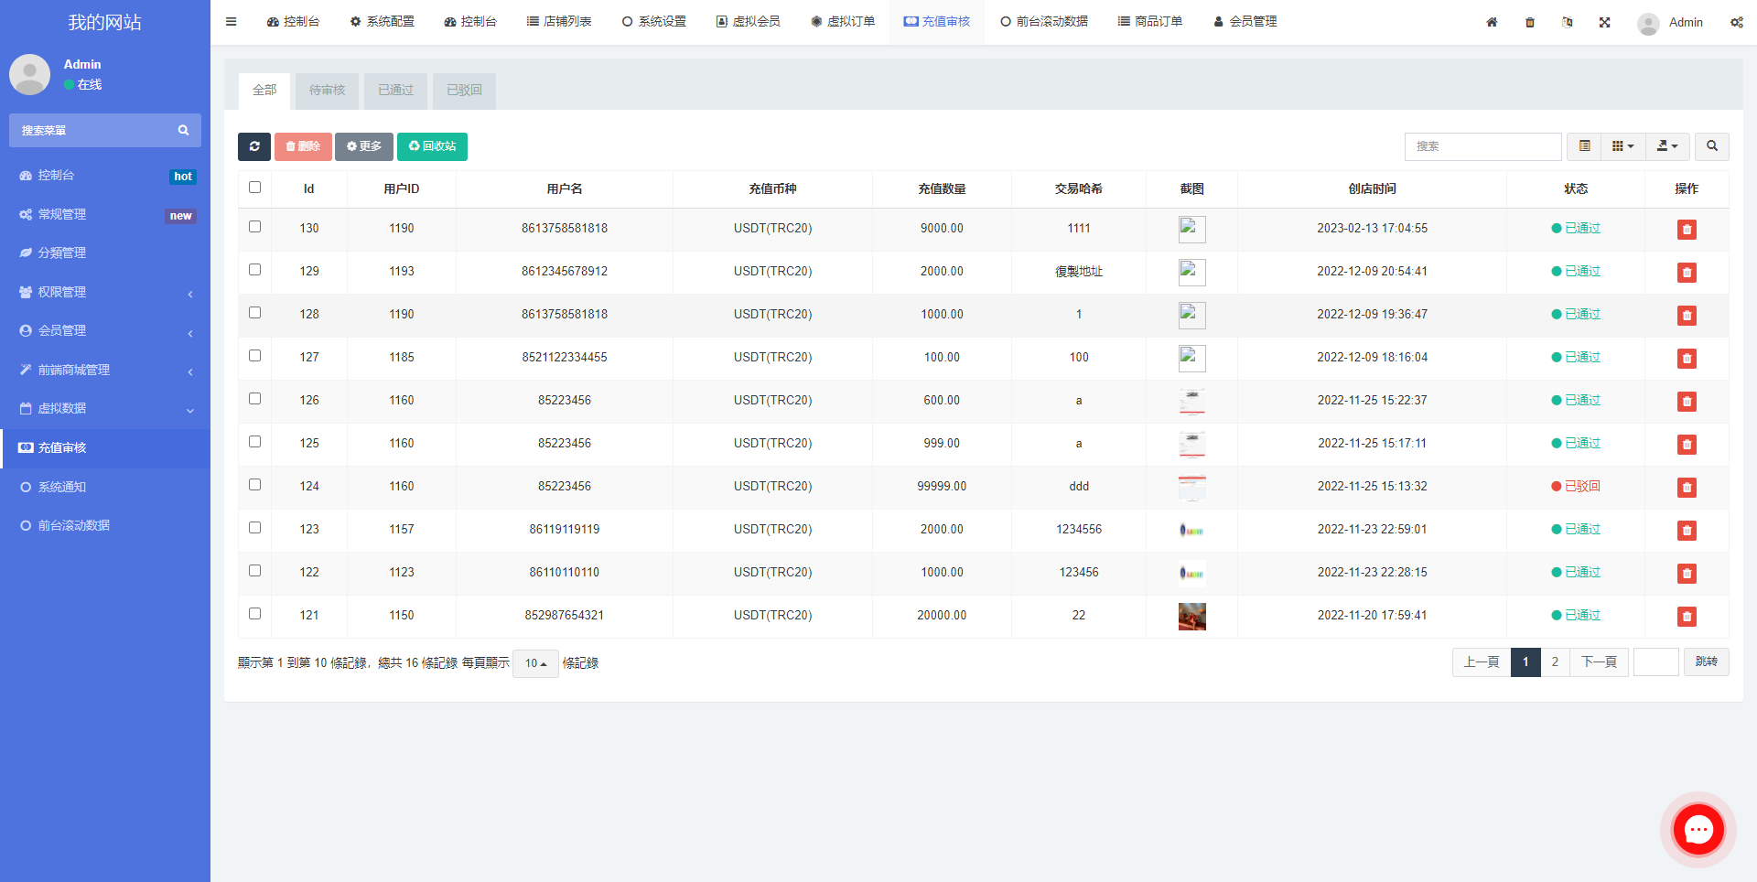The image size is (1757, 882).
Task: Open the 店铺列表 top navigation tab
Action: [559, 22]
